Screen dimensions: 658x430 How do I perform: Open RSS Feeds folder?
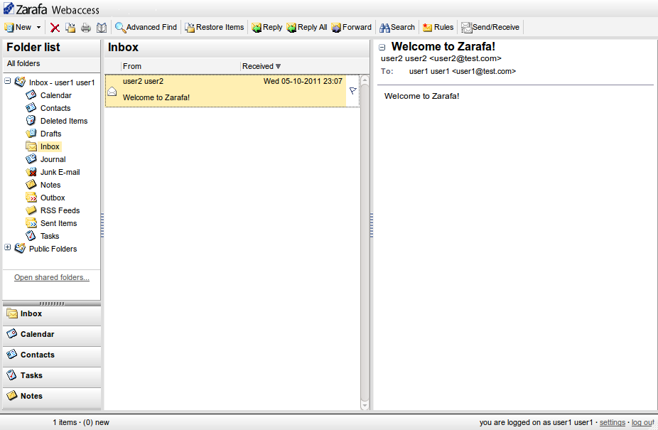pyautogui.click(x=60, y=211)
